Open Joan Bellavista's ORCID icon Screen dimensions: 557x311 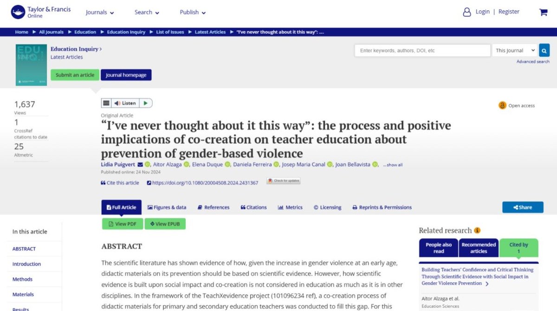pos(374,165)
